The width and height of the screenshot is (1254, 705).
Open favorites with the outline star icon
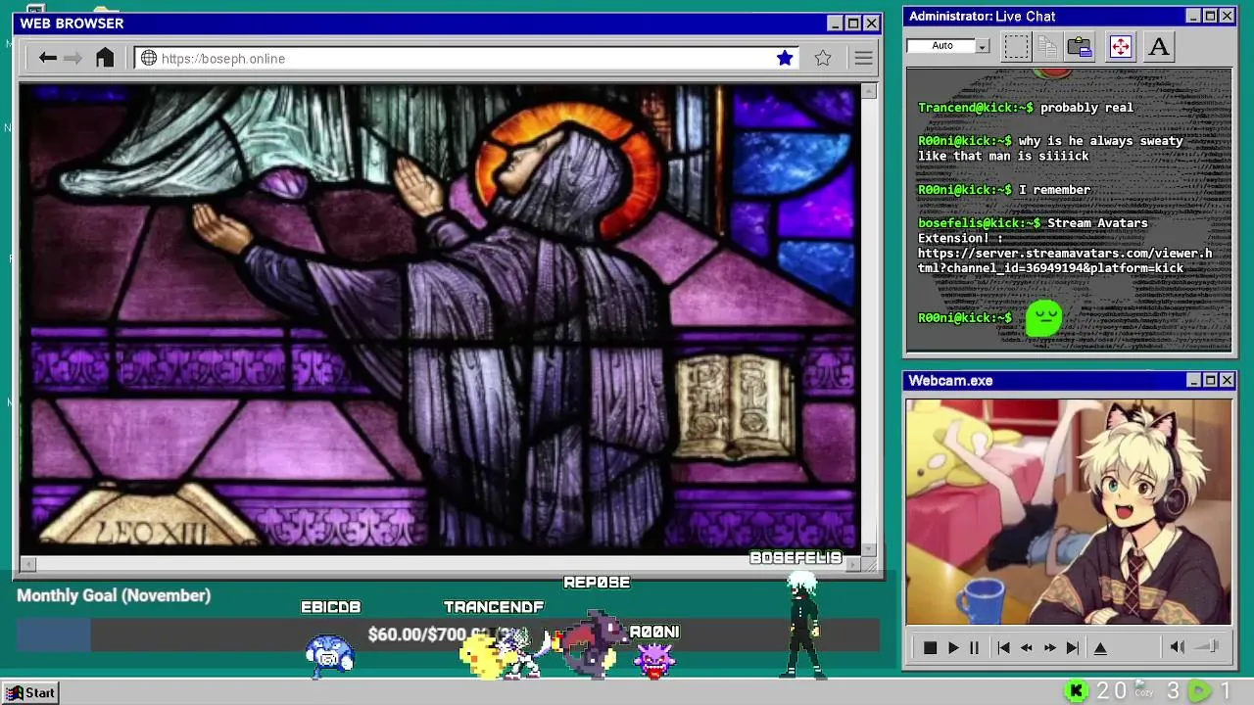[x=823, y=59]
